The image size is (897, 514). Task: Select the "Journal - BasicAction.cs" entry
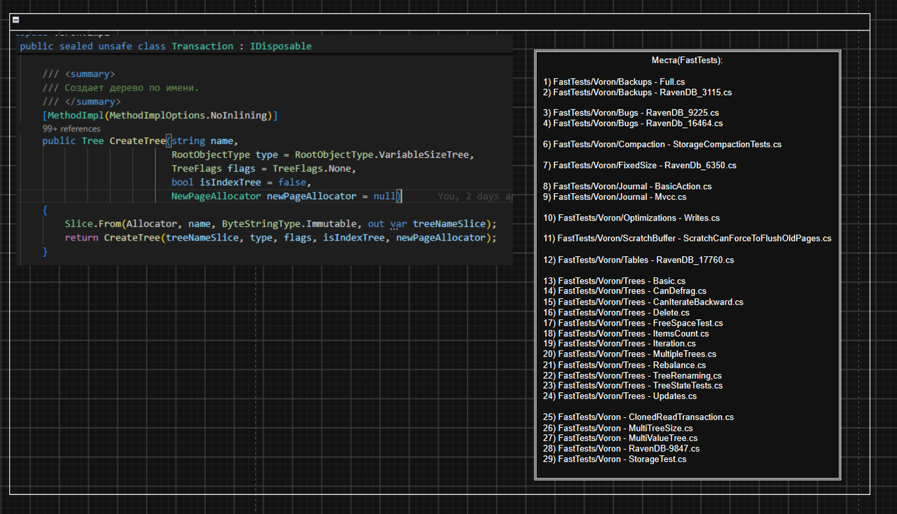coord(627,186)
